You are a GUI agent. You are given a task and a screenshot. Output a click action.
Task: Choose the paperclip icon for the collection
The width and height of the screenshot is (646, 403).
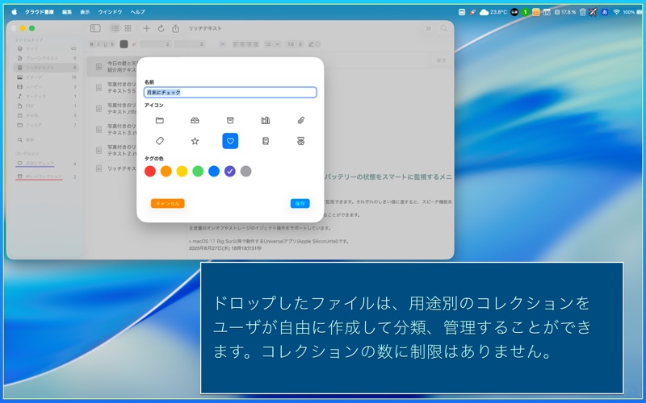point(300,120)
